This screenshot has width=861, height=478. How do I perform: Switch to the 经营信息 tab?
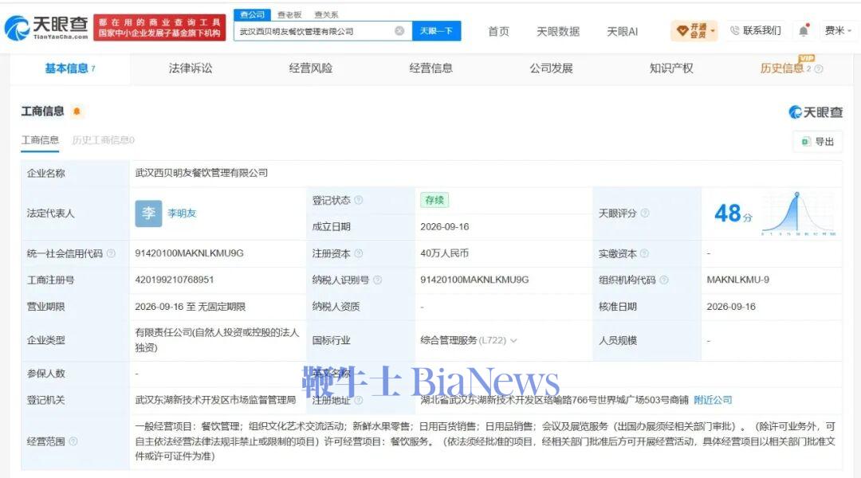[431, 69]
